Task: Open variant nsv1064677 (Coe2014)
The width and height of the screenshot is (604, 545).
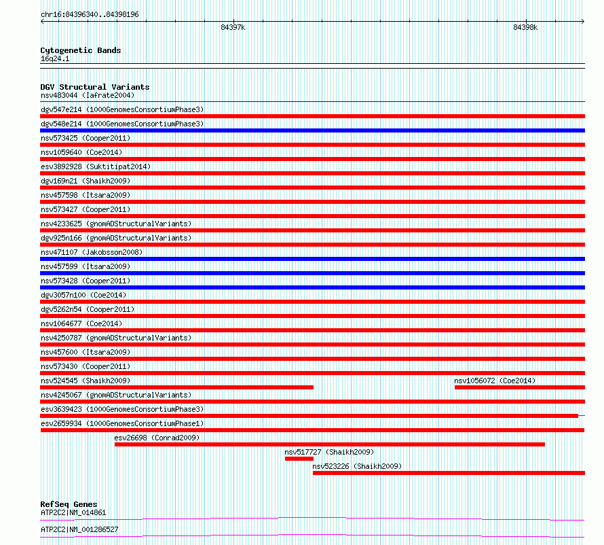Action: coord(81,323)
